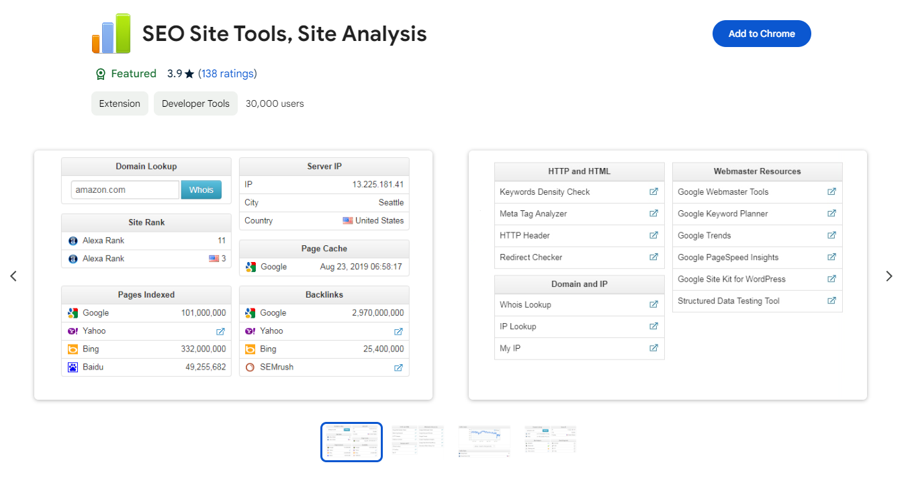Click the SEO Site Tools bar-chart logo

point(111,34)
